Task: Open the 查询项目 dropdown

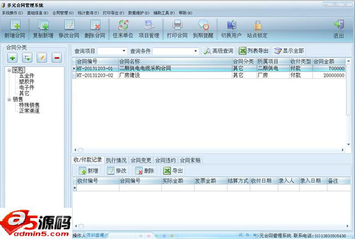Action: coord(124,51)
